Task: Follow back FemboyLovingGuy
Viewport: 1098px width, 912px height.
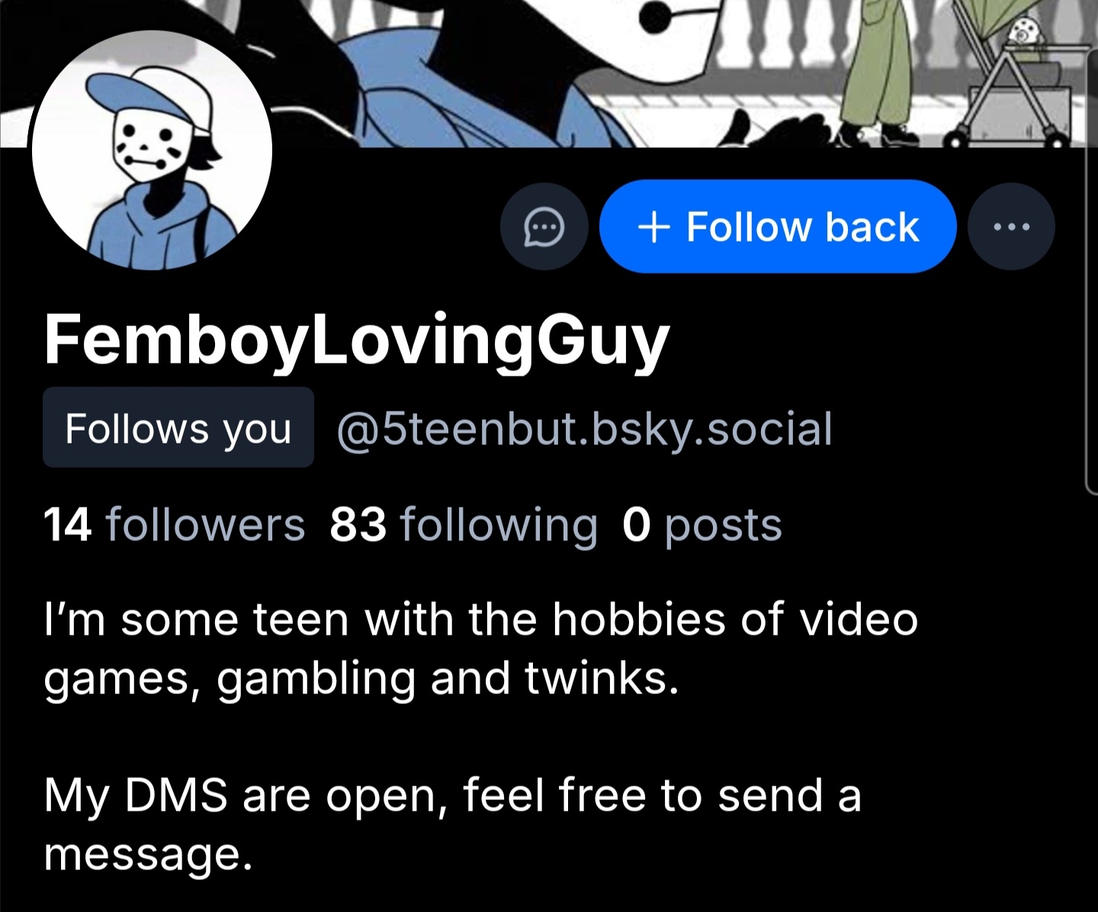Action: pos(778,226)
